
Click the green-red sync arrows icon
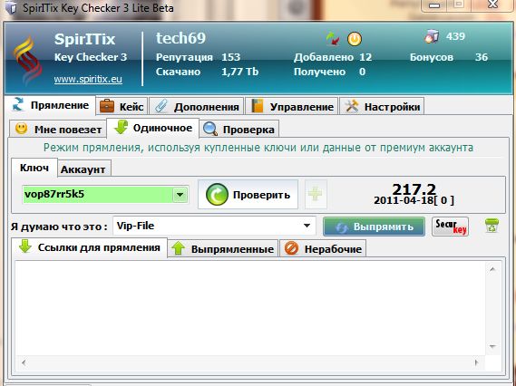point(333,38)
